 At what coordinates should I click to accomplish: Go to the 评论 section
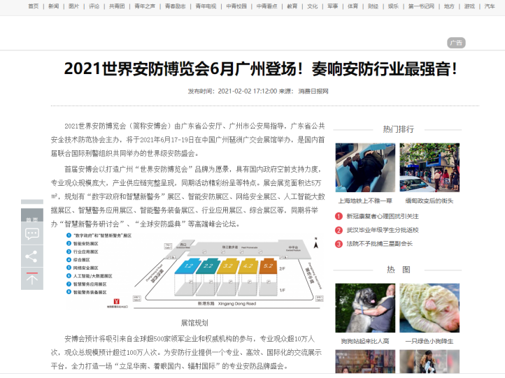click(94, 6)
